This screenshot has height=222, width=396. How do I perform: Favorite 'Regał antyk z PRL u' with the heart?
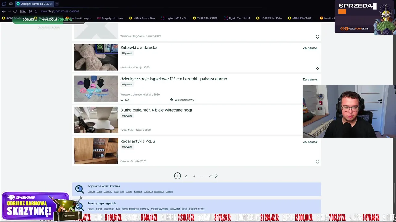point(317,162)
